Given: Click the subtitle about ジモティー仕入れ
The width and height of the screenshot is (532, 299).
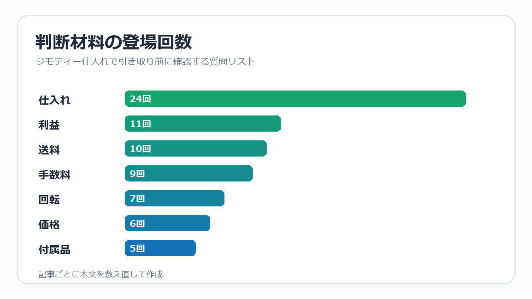Looking at the screenshot, I should (x=145, y=61).
